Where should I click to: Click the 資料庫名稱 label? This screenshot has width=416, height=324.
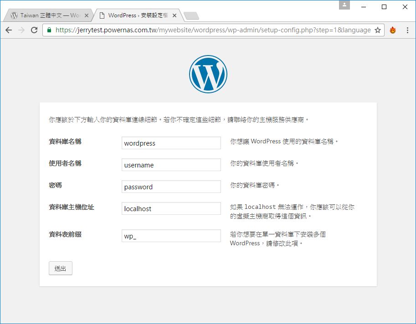(x=65, y=142)
